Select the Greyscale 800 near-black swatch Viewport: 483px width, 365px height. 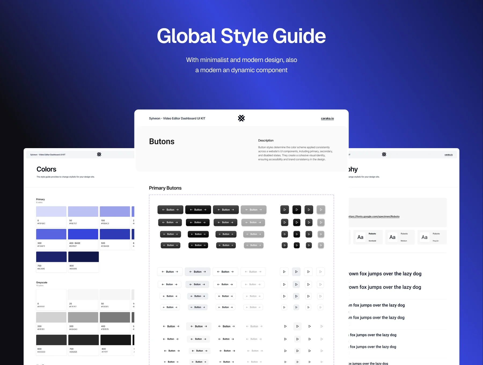(x=116, y=345)
